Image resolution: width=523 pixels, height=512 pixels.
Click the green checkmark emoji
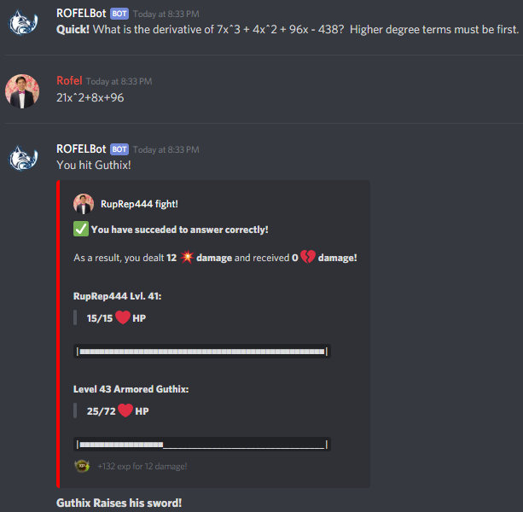point(81,229)
